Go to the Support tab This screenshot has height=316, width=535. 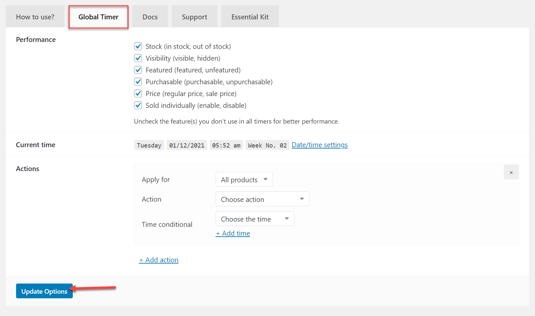tap(194, 16)
